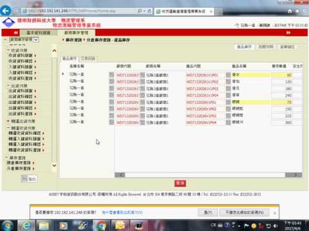The width and height of the screenshot is (309, 231).
Task: Open Google Chrome from the taskbar
Action: coord(101,226)
